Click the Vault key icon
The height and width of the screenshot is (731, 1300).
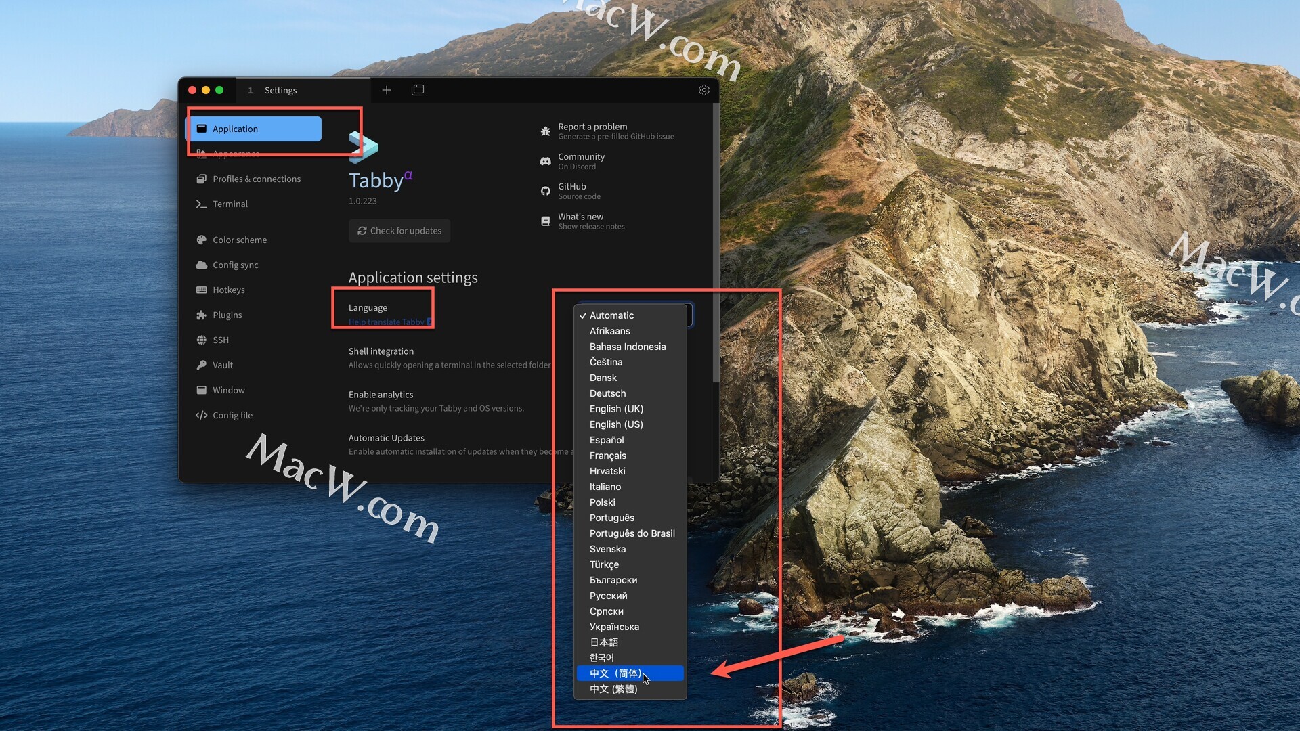coord(201,365)
